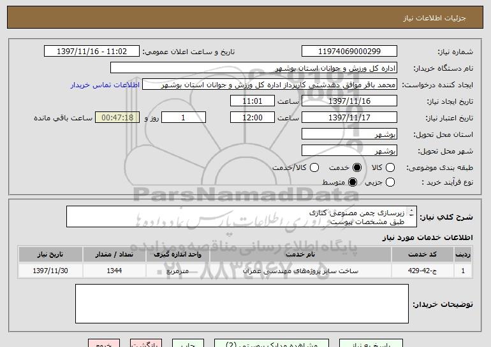Click the scroll arrows of شرح کلی نیاز box
Screen dimensions: 491x347
[411, 213]
